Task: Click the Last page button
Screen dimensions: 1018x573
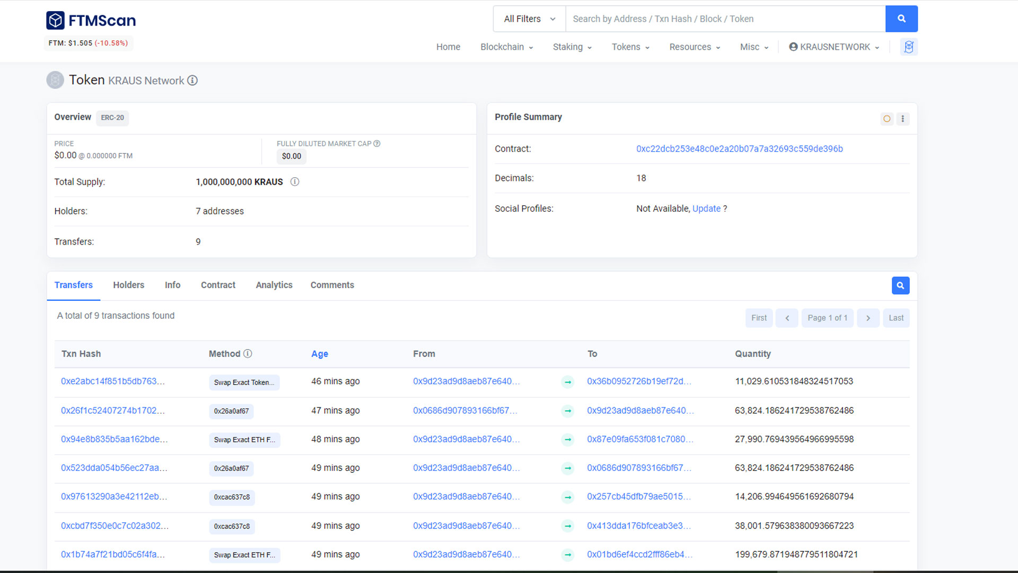Action: click(896, 318)
